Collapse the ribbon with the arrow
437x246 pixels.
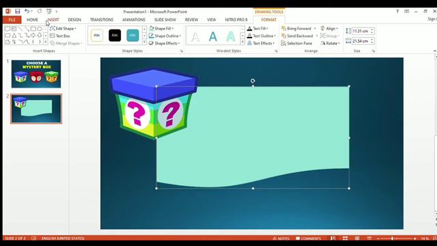[435, 51]
